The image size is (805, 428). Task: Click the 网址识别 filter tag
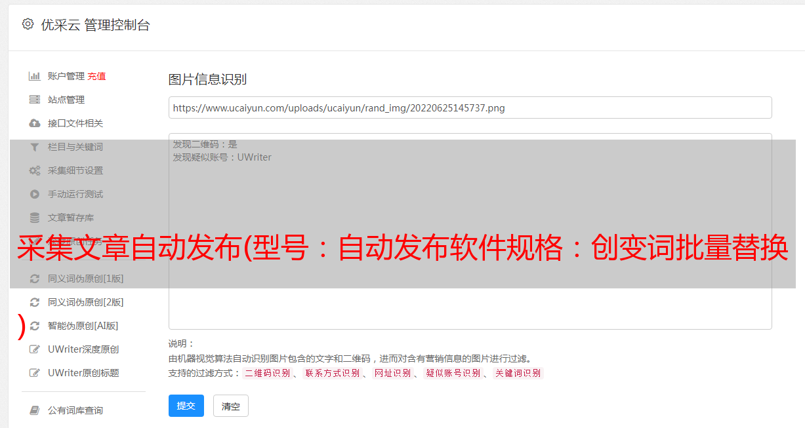point(392,373)
